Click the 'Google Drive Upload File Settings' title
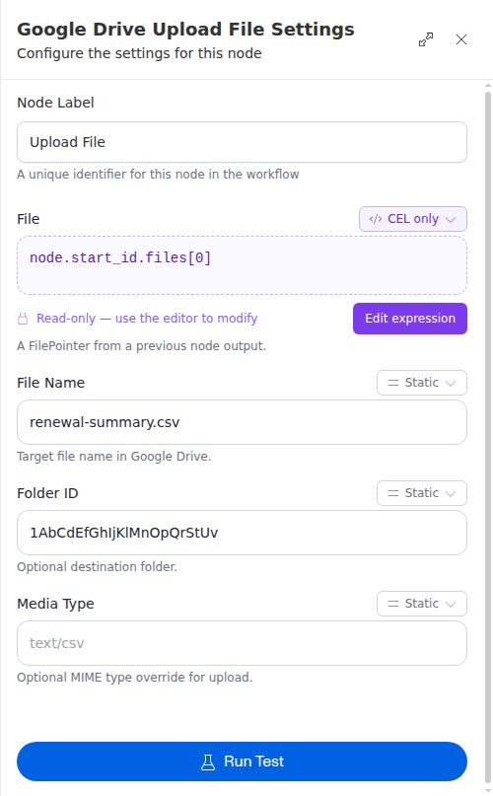Screen dimensions: 493x796 [x=185, y=30]
